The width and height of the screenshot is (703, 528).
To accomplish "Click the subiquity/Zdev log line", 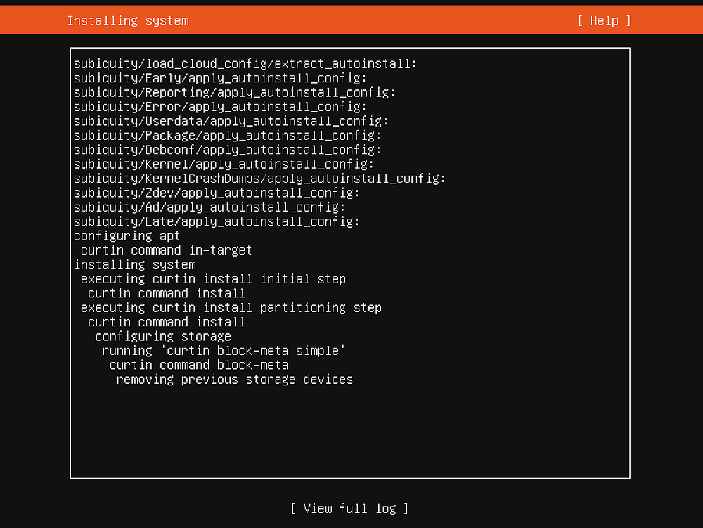I will click(217, 193).
